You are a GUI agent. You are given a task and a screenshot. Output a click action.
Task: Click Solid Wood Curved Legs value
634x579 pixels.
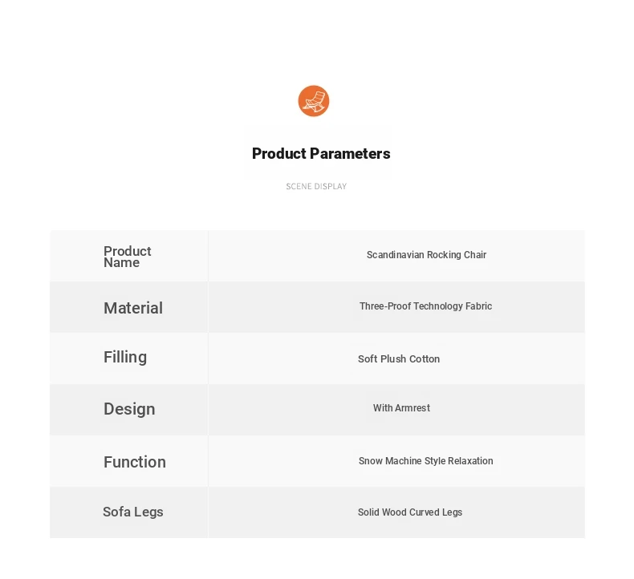[x=410, y=512]
